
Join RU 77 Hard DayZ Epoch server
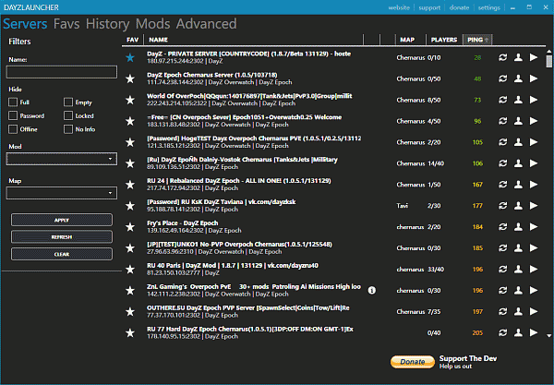point(534,332)
